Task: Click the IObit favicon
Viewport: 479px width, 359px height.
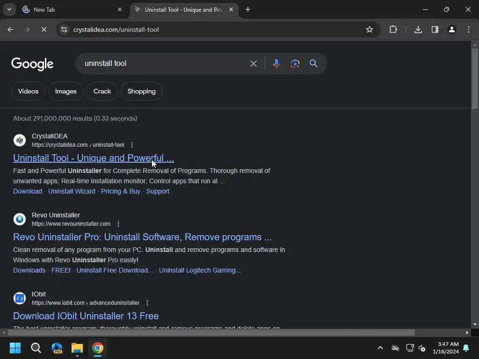Action: [x=20, y=298]
